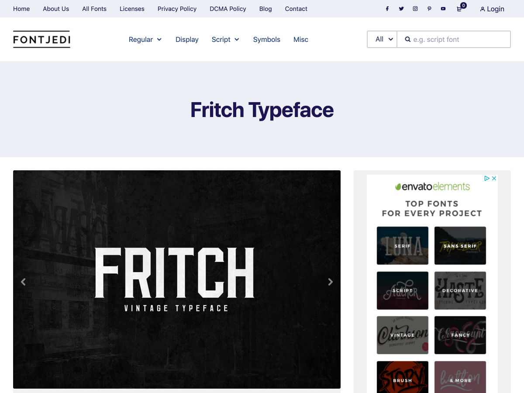Open the Misc category
The image size is (524, 393).
pyautogui.click(x=301, y=39)
